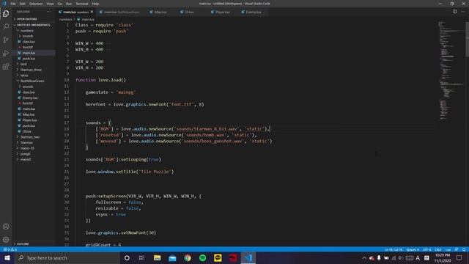The height and width of the screenshot is (264, 469).
Task: Close the main.lua numbers tab
Action: point(92,12)
